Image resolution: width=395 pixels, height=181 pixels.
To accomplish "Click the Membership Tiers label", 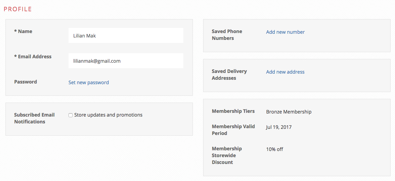I will 233,111.
